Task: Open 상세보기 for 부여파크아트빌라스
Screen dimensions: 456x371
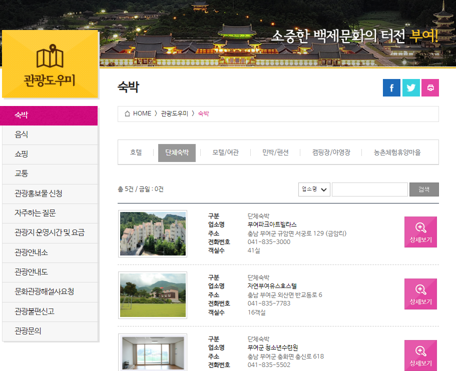Action: click(x=420, y=232)
